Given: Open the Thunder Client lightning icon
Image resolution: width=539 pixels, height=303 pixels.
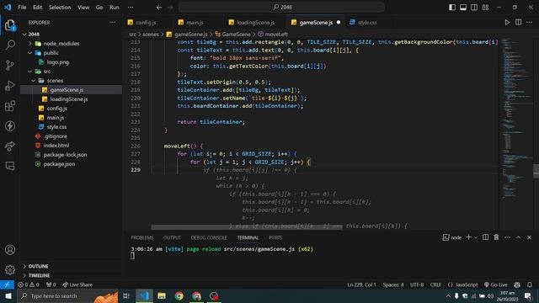Looking at the screenshot, I should (x=10, y=126).
